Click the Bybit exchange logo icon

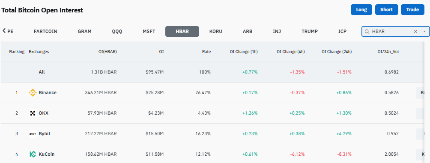33,133
